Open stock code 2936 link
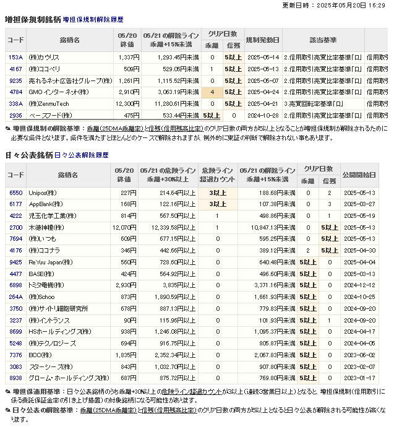 [x=15, y=116]
